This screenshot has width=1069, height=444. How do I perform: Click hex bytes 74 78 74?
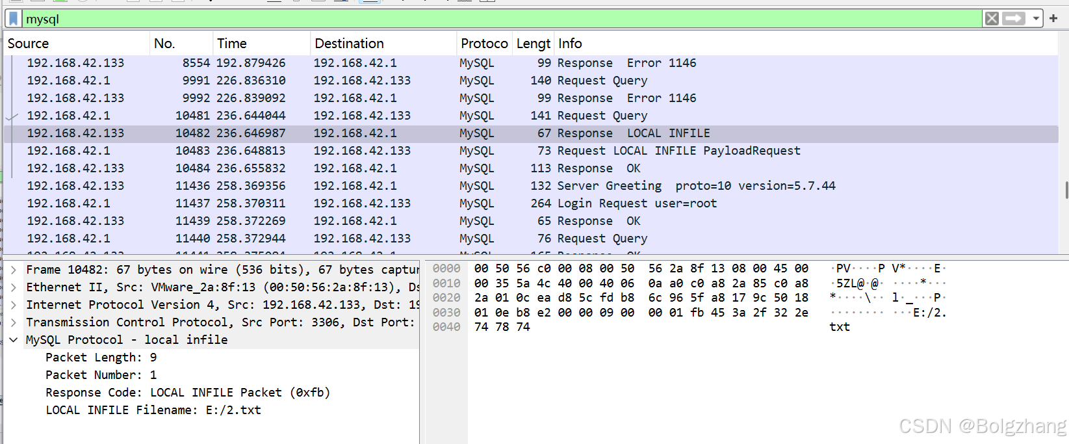[x=502, y=327]
